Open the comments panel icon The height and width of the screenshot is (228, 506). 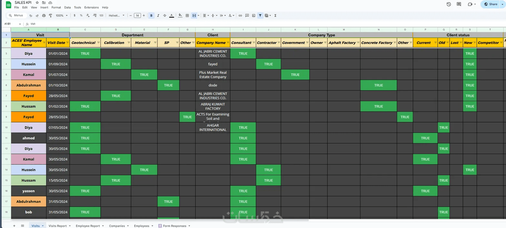(x=459, y=4)
